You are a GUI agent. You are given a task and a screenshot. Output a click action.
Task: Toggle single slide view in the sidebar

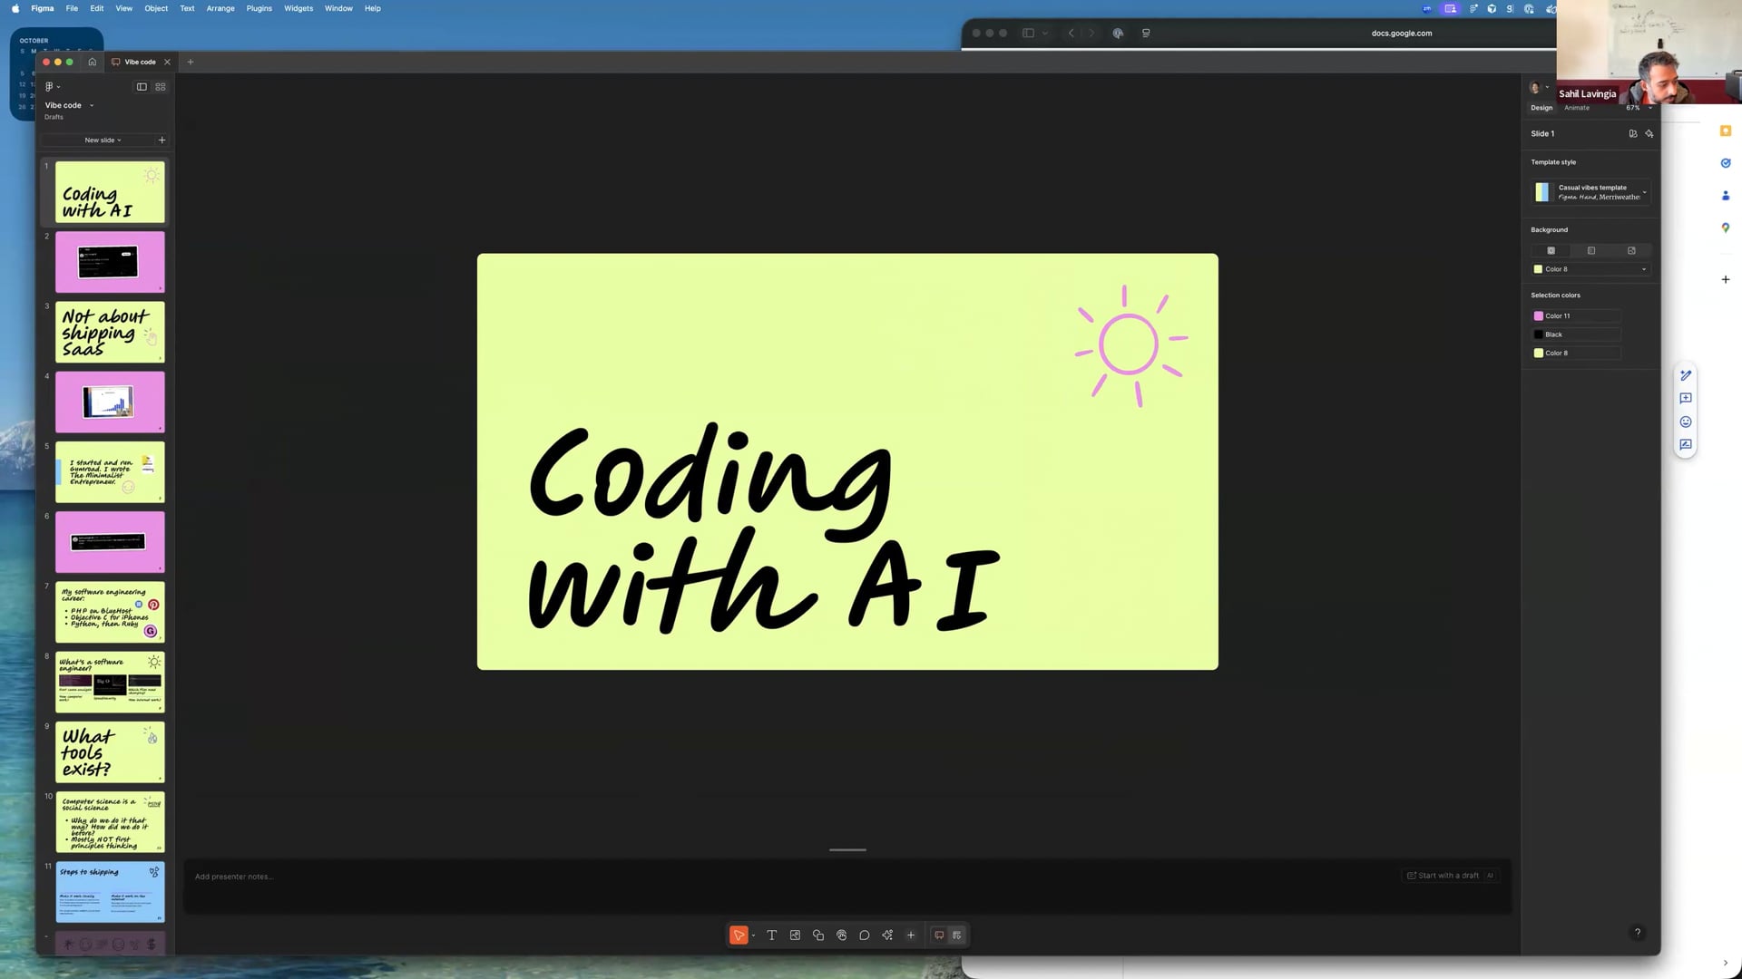coord(141,86)
